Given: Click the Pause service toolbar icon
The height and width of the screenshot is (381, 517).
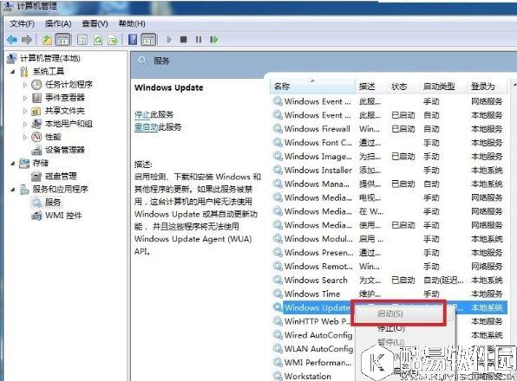Looking at the screenshot, I should tap(199, 40).
